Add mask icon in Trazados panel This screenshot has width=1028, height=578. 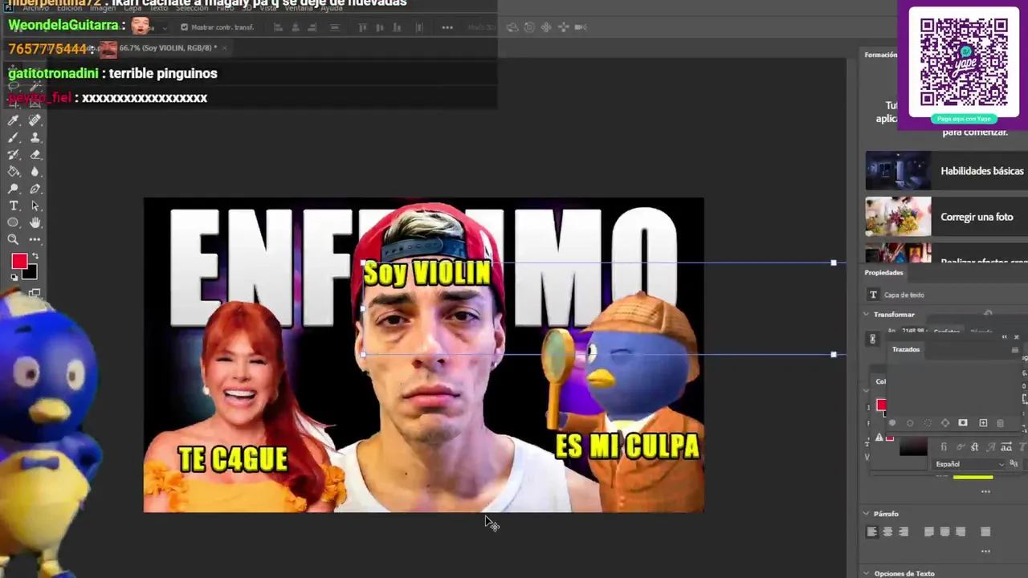pyautogui.click(x=963, y=423)
